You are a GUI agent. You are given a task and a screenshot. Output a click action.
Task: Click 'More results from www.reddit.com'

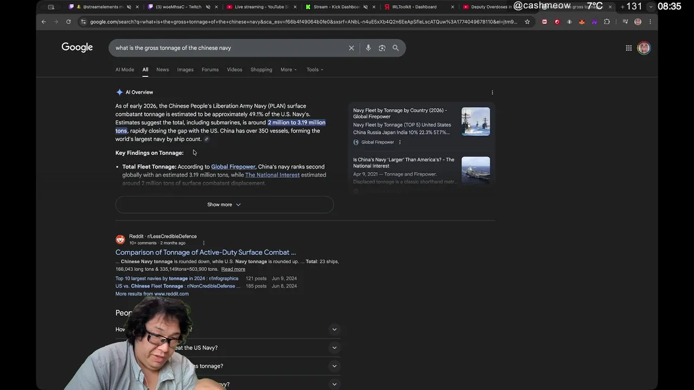(x=152, y=294)
